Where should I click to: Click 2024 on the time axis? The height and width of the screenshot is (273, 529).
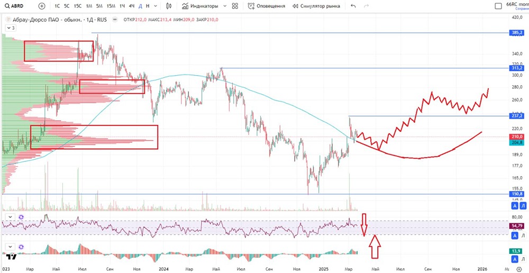[163, 269]
